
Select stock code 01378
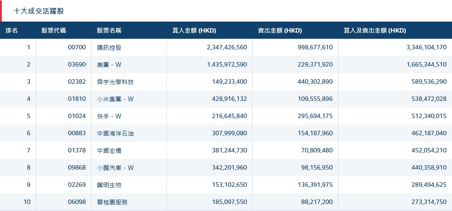(x=77, y=150)
